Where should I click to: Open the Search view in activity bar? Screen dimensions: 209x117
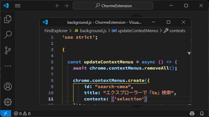coord(8,35)
